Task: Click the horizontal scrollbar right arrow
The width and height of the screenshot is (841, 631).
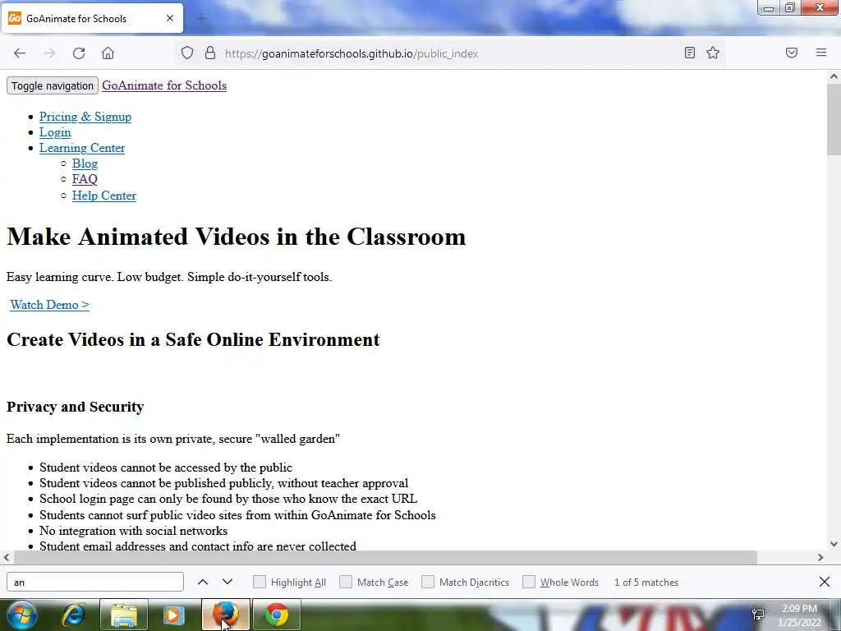Action: point(820,558)
